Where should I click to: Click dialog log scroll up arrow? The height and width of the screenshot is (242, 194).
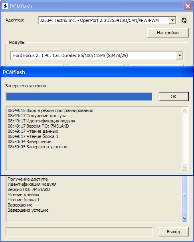(185, 111)
